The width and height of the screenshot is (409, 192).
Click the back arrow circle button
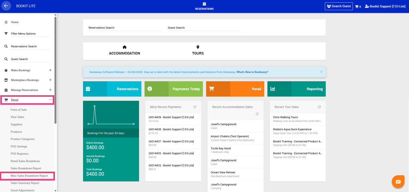(6, 6)
